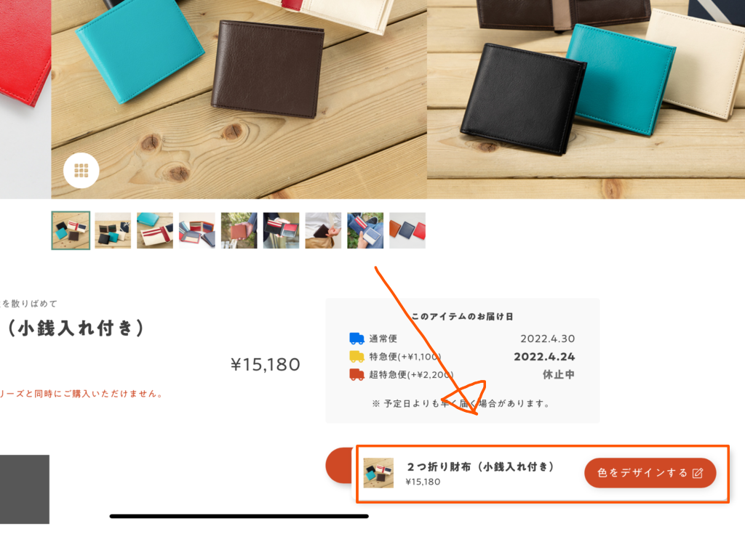The image size is (745, 558).
Task: Click the 色をデザインする button
Action: pyautogui.click(x=650, y=472)
